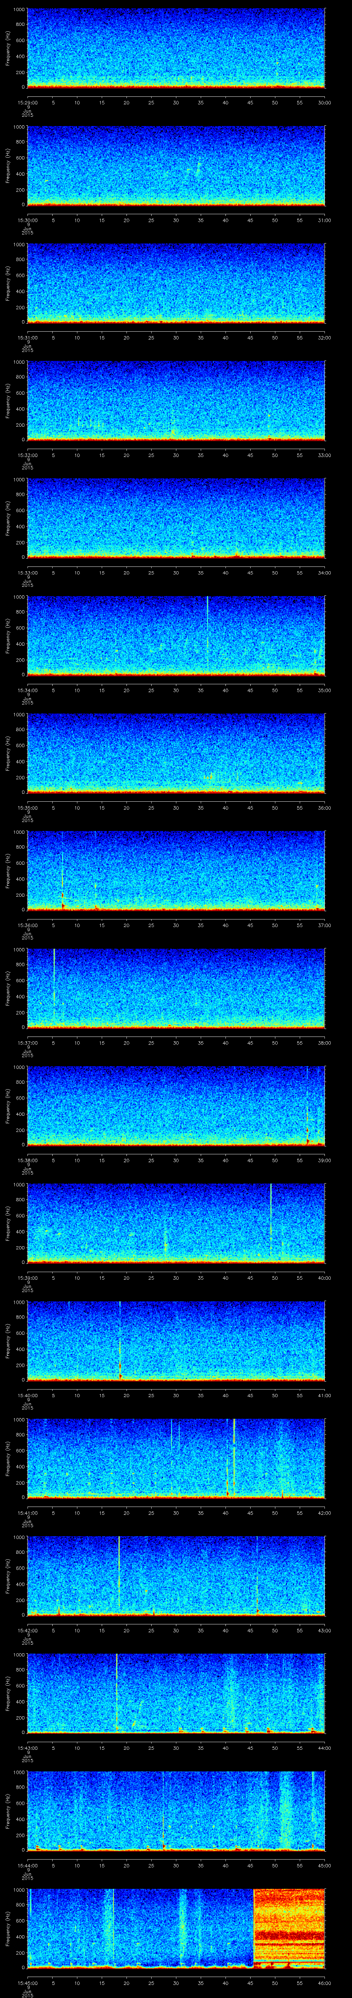Click the 1000 frequency tick of the 15:45 panel
The height and width of the screenshot is (1998, 352).
(19, 1890)
